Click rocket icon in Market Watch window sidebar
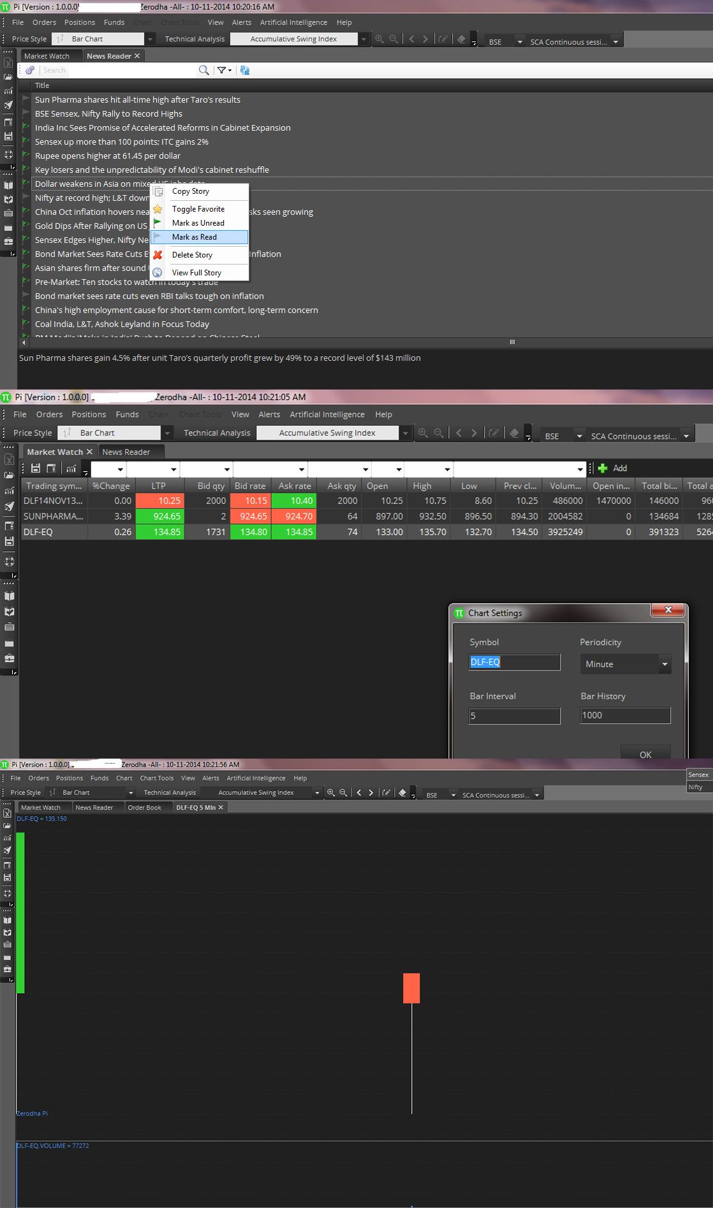 9,507
